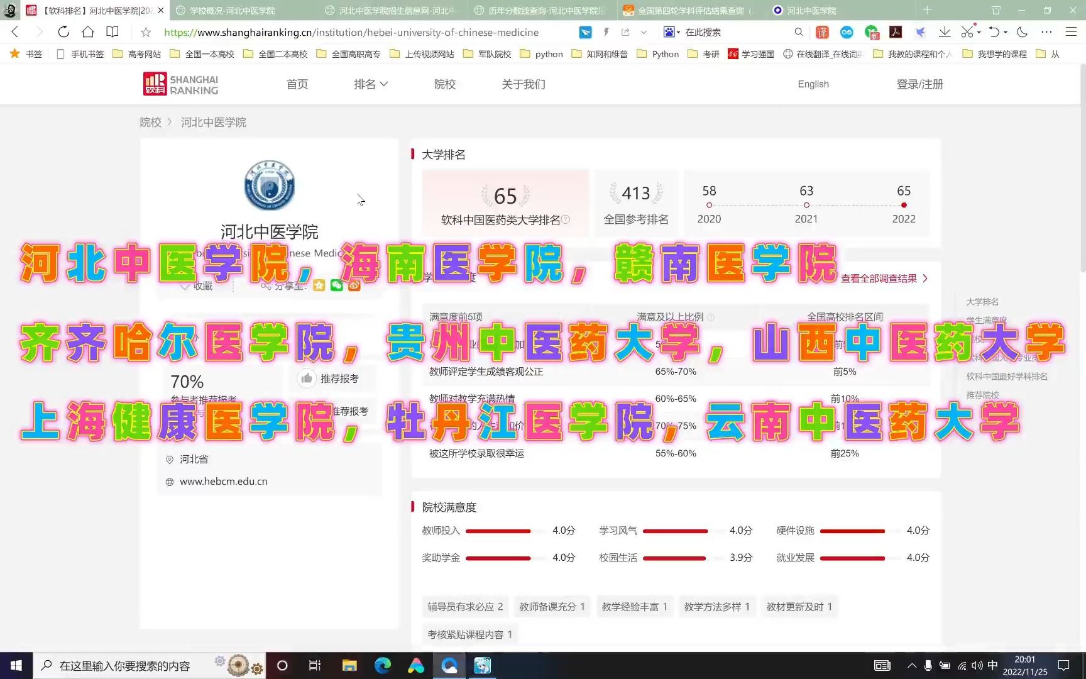The height and width of the screenshot is (679, 1086).
Task: Click the thumbs-up 推荐报考 icon
Action: (x=307, y=378)
